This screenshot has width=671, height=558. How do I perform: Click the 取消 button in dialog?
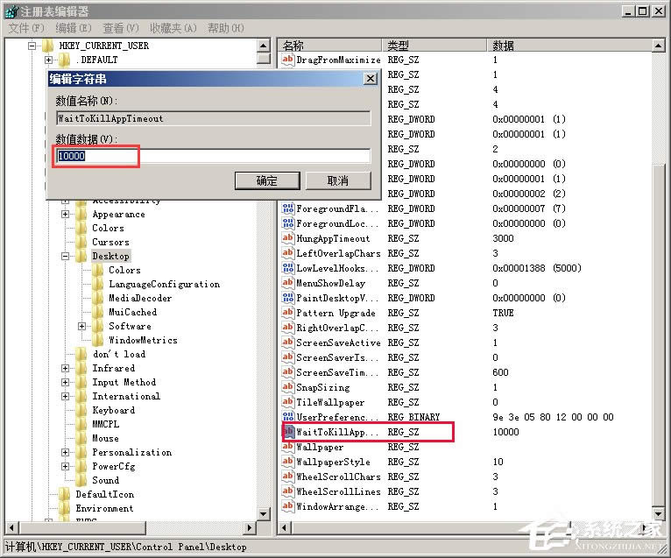(337, 180)
